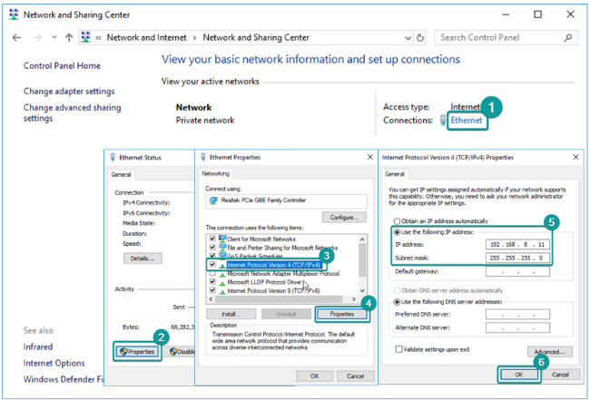Click Cancel in Ethernet Properties dialog
This screenshot has height=400, width=590.
(x=355, y=376)
